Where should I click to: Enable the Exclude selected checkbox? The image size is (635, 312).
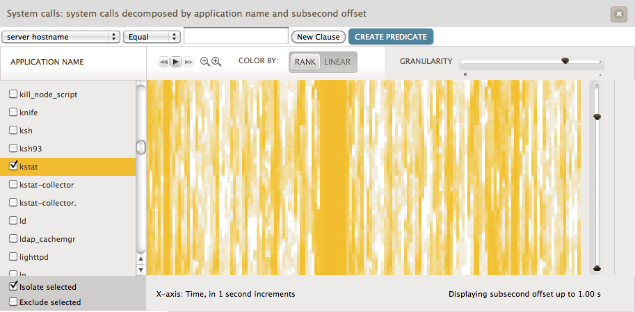(13, 302)
